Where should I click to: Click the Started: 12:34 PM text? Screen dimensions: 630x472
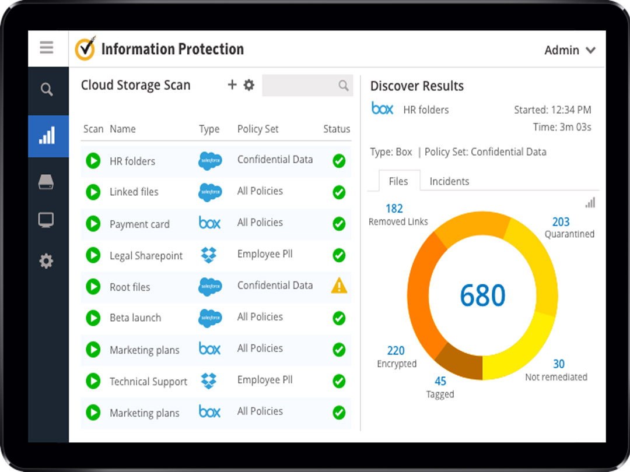coord(552,110)
